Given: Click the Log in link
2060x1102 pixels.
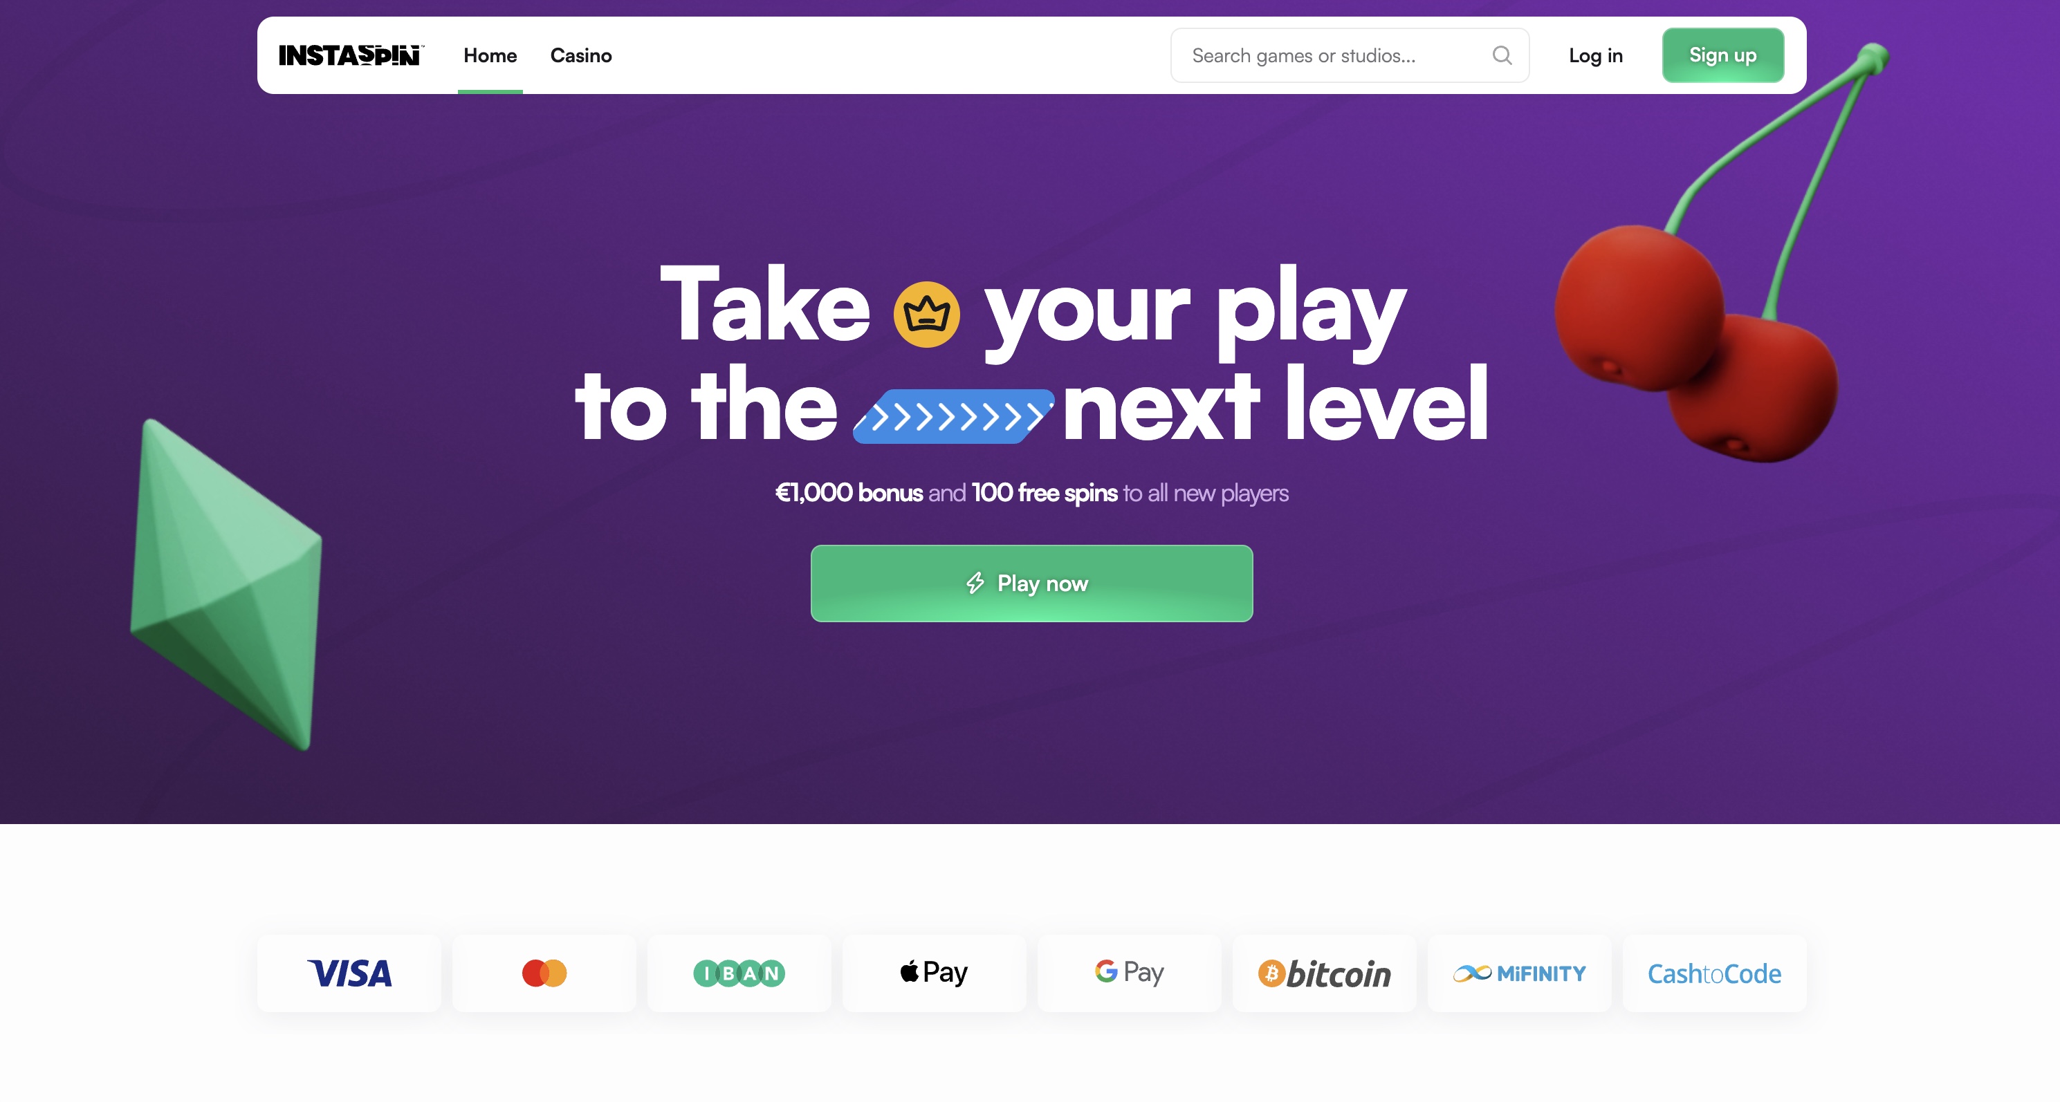Looking at the screenshot, I should (x=1595, y=55).
